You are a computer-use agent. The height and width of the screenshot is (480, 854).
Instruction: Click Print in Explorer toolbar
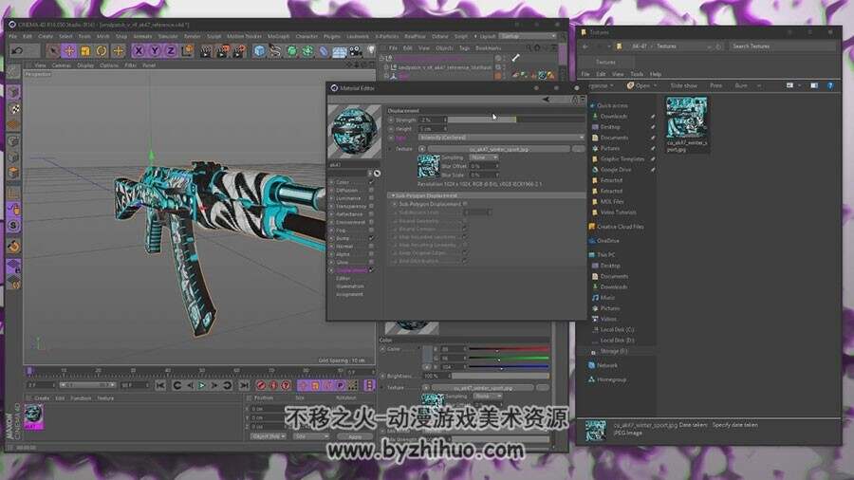tap(715, 86)
